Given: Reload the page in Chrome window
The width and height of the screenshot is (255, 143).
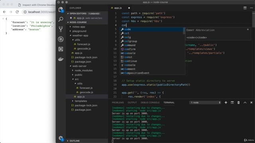Looking at the screenshot, I should click(x=17, y=12).
